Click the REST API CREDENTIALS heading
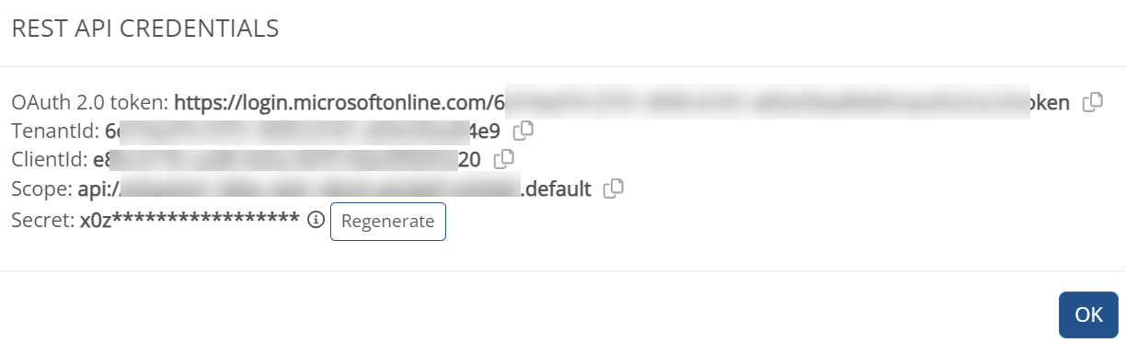 click(x=144, y=29)
